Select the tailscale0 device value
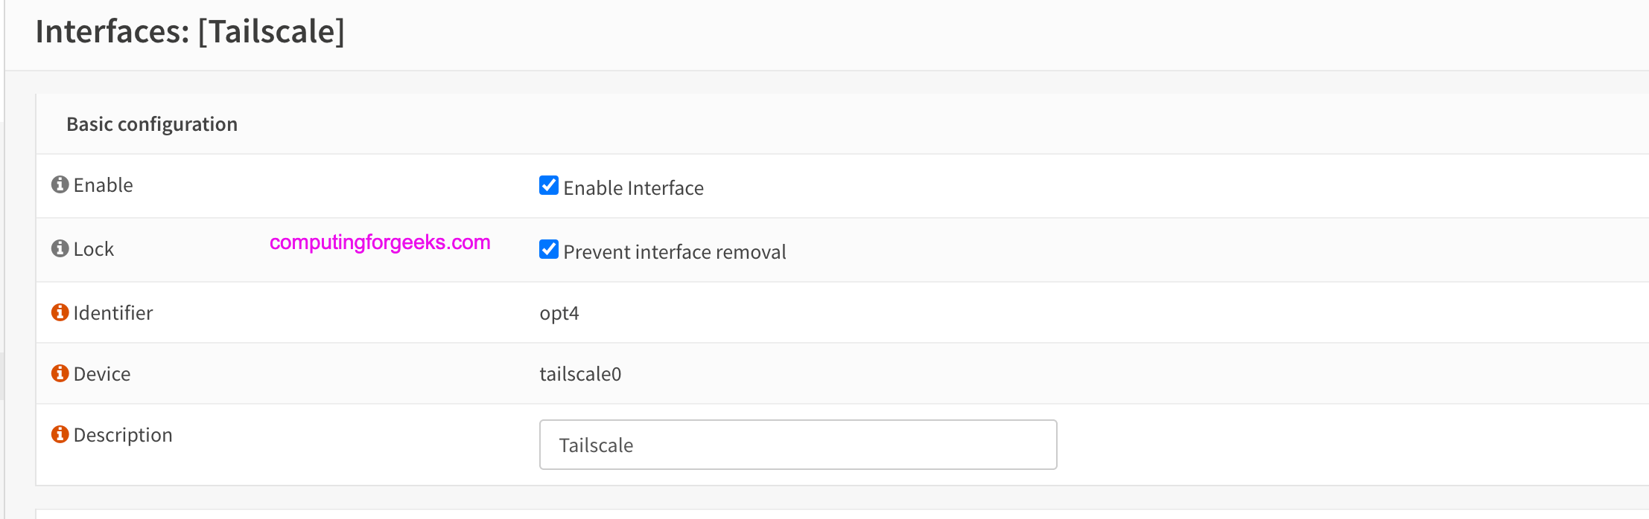This screenshot has width=1649, height=519. pyautogui.click(x=580, y=374)
